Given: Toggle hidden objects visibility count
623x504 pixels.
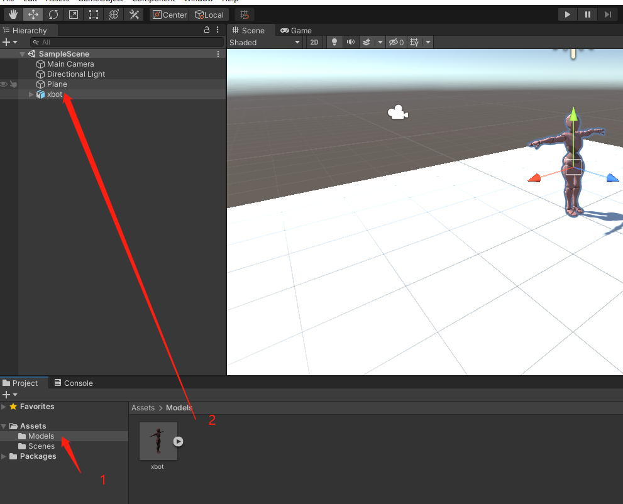Looking at the screenshot, I should tap(396, 43).
